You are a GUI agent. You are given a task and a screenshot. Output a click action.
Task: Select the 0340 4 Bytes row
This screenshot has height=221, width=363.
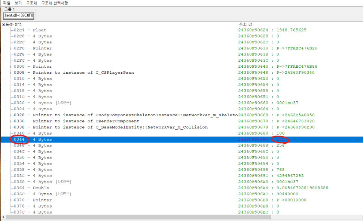tap(33, 133)
